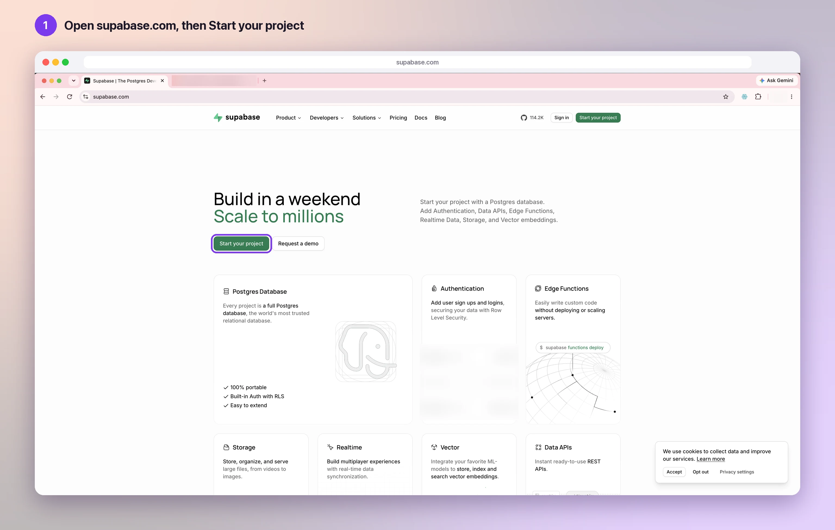Click the '100% portable' checklist text

tap(248, 387)
